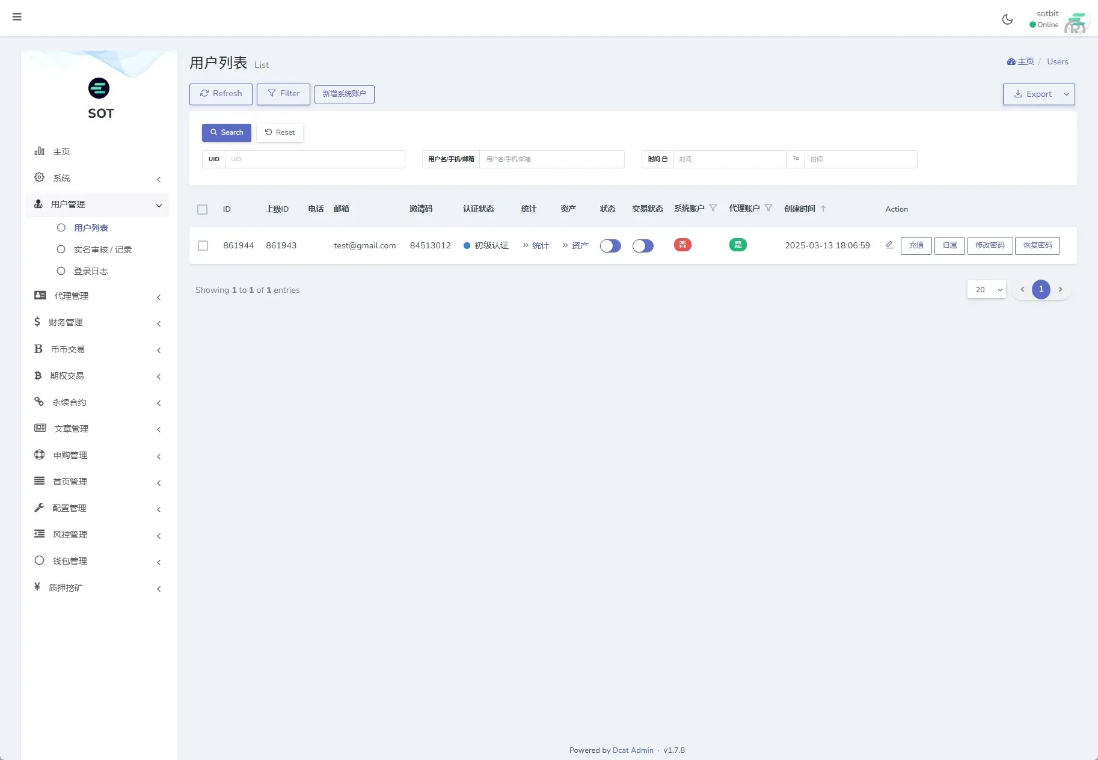Select 登录日志 in the sidebar
This screenshot has height=760, width=1098.
tap(91, 271)
